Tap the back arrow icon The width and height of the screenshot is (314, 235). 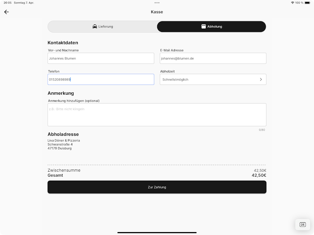[x=7, y=12]
